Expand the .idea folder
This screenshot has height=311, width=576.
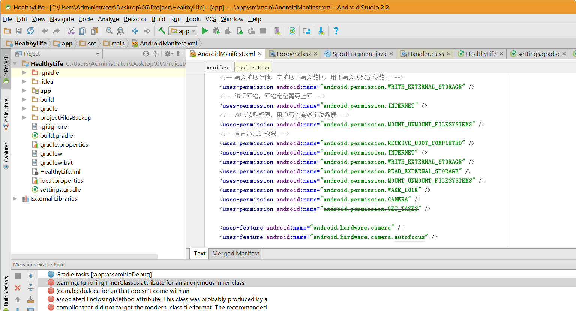tap(24, 81)
